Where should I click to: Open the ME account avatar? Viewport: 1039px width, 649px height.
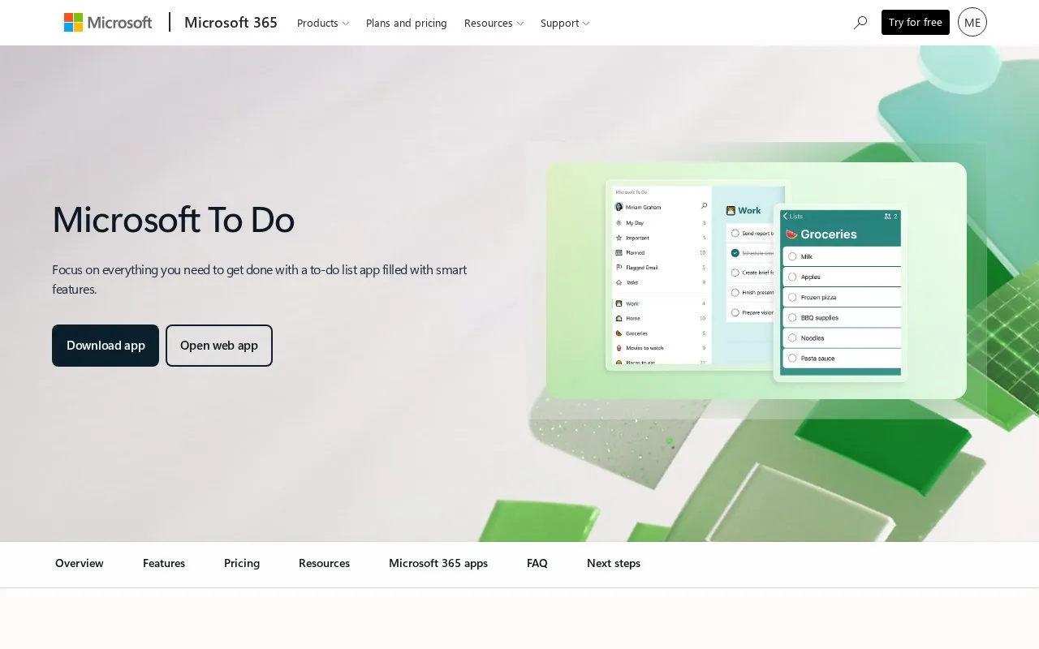972,23
